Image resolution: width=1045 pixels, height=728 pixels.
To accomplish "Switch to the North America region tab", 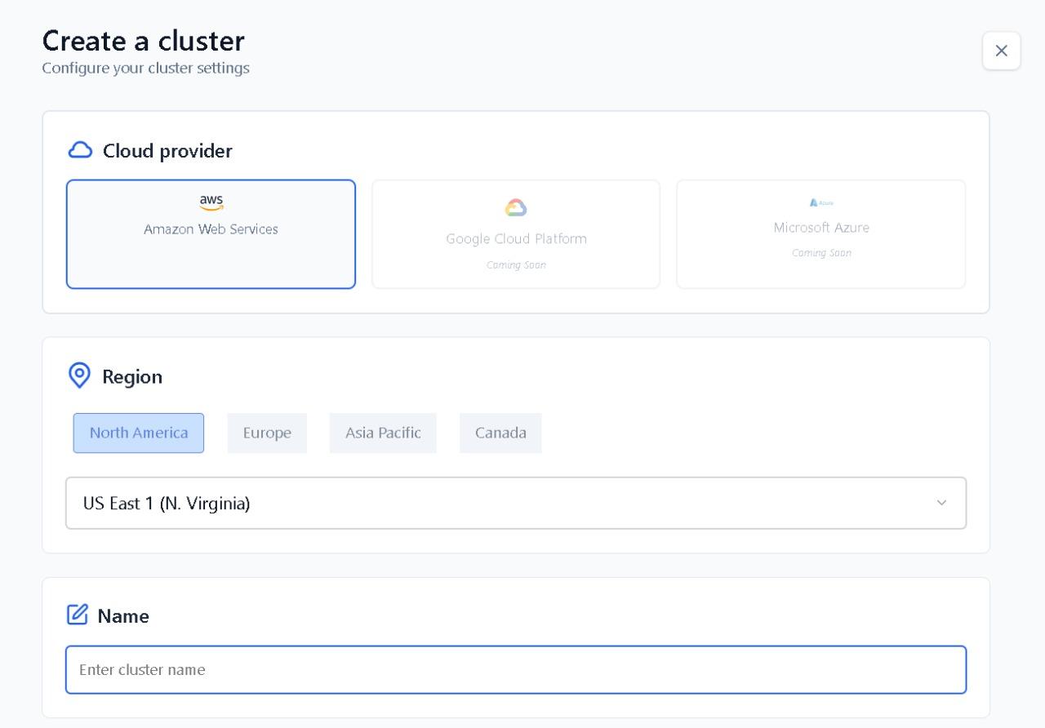I will [x=139, y=433].
